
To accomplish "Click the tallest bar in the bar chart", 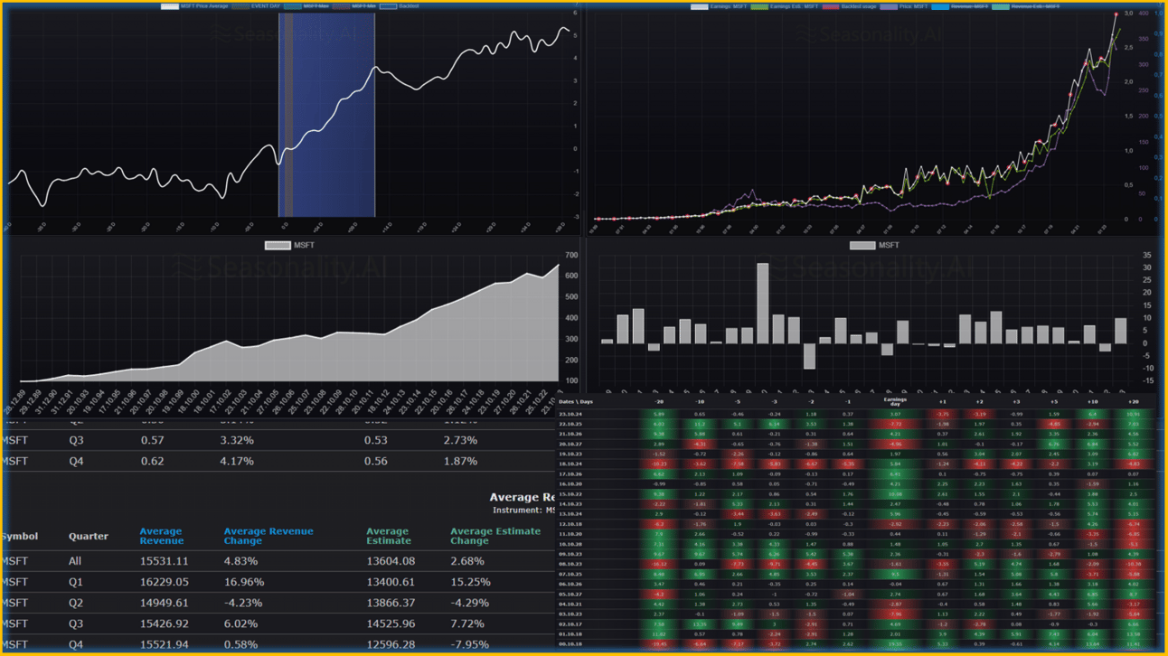I will (x=763, y=304).
